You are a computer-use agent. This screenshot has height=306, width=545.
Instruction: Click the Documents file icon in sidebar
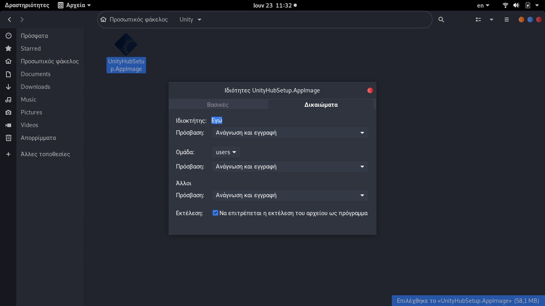tap(8, 74)
